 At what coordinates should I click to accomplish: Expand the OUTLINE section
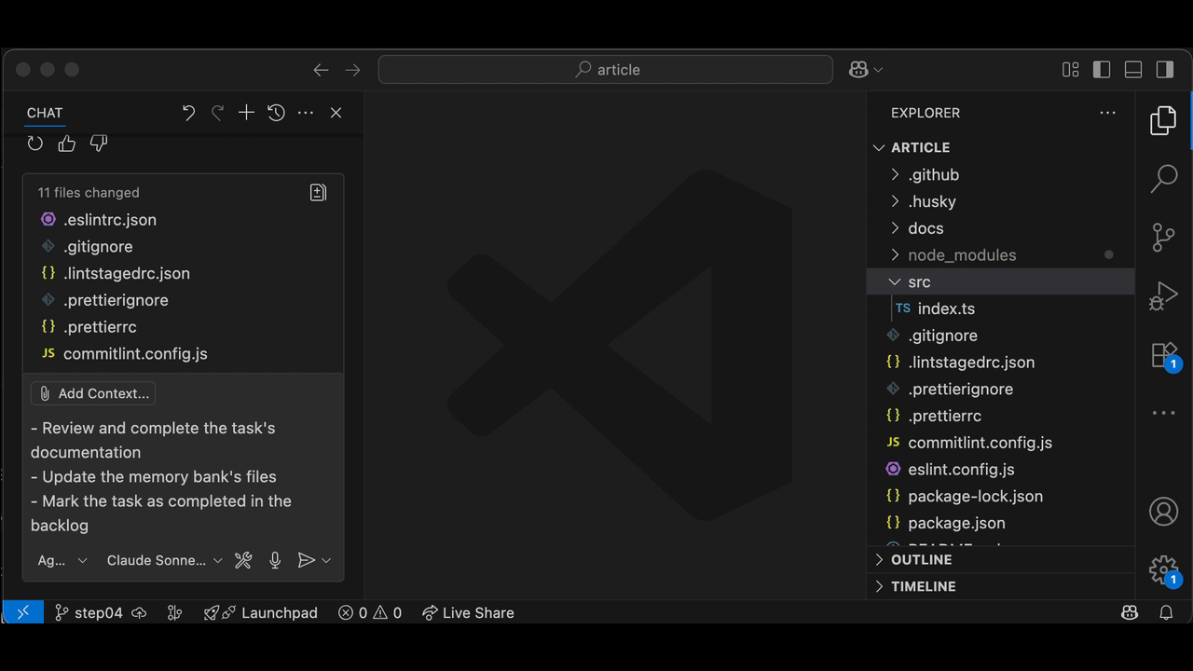(921, 559)
